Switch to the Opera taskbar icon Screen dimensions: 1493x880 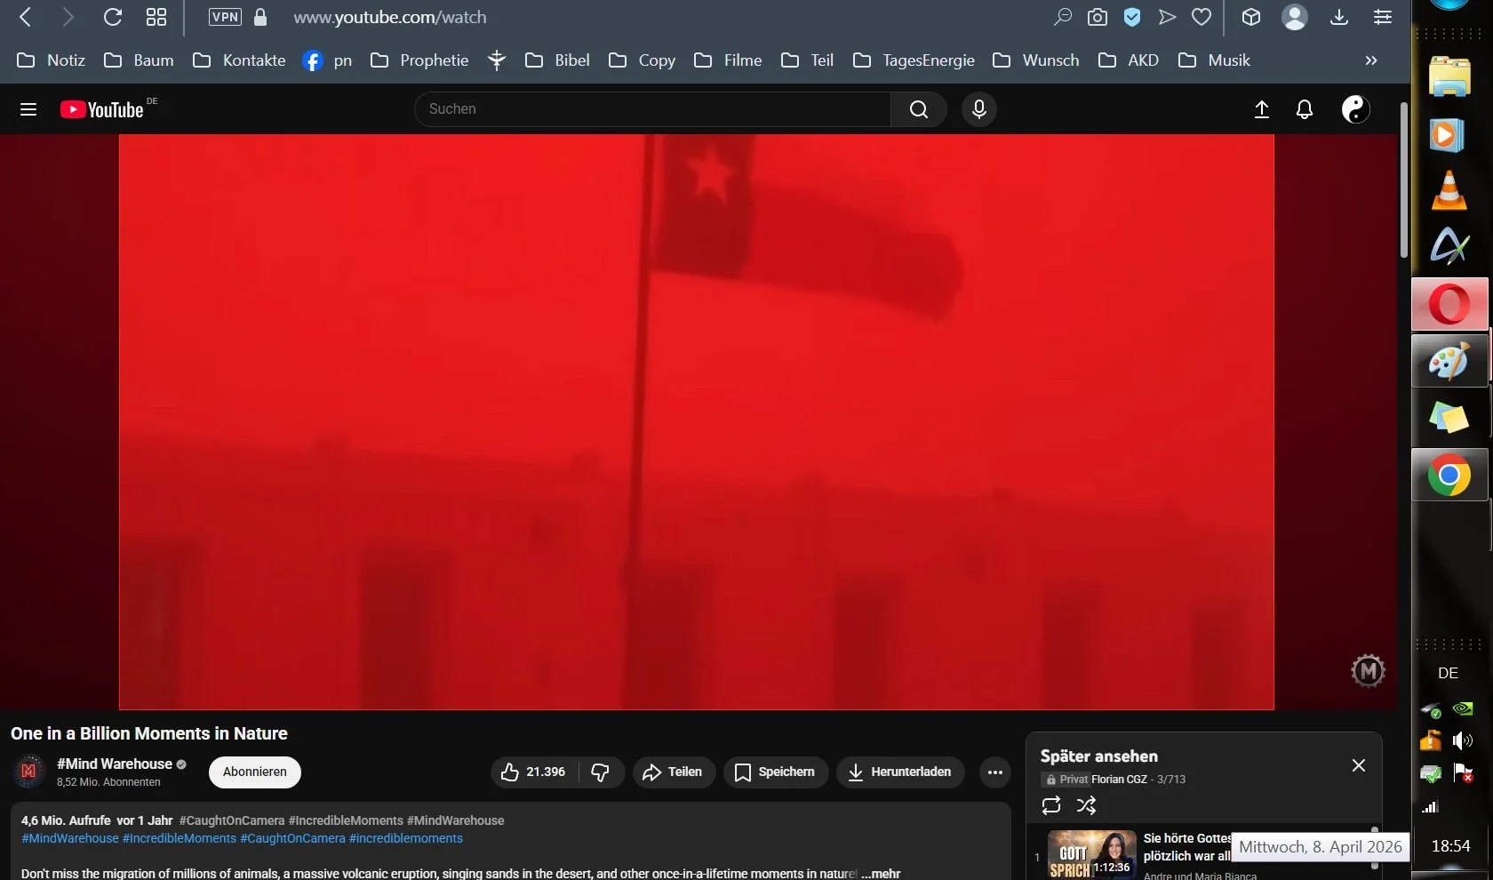click(x=1449, y=304)
